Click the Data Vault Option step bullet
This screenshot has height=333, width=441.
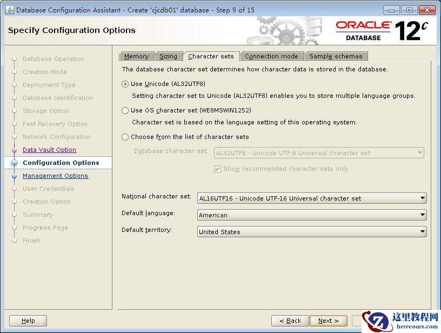[15, 150]
